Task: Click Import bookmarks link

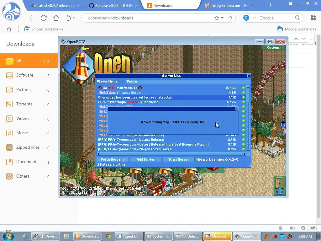Action: [x=44, y=29]
